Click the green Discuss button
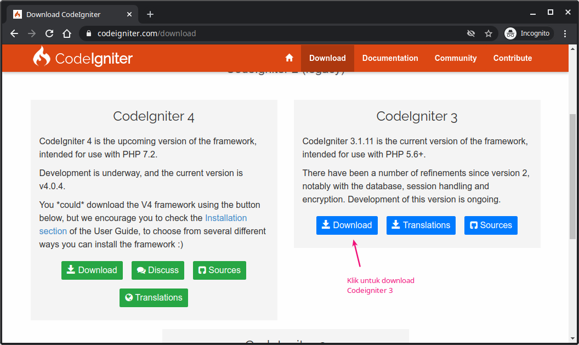Screen dimensions: 579x345 (158, 270)
